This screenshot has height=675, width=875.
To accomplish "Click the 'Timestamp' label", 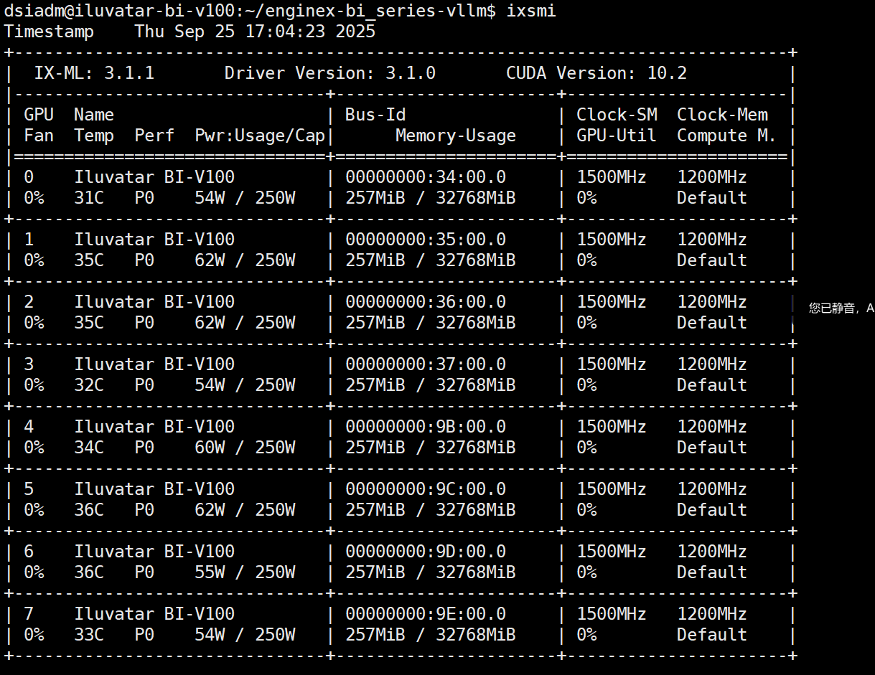I will pos(49,32).
